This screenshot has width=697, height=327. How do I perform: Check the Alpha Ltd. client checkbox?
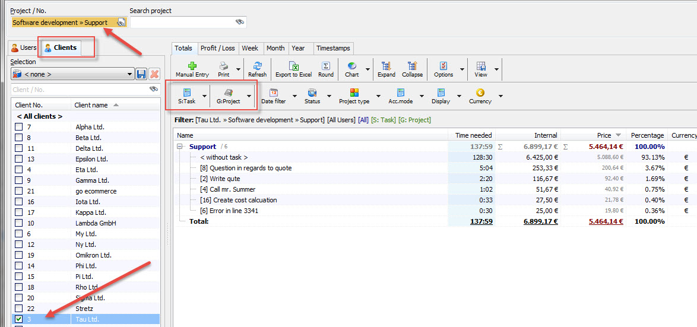(x=19, y=127)
